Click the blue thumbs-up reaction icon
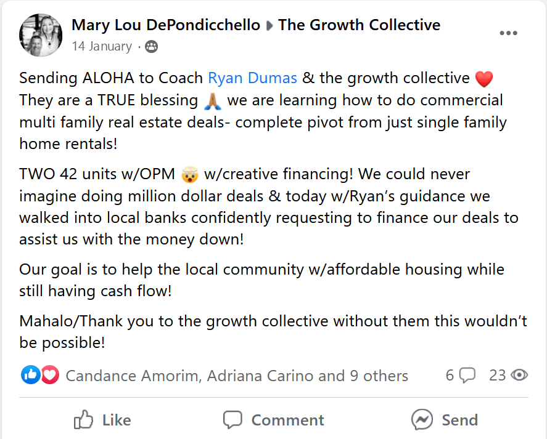This screenshot has height=439, width=547. (x=31, y=375)
